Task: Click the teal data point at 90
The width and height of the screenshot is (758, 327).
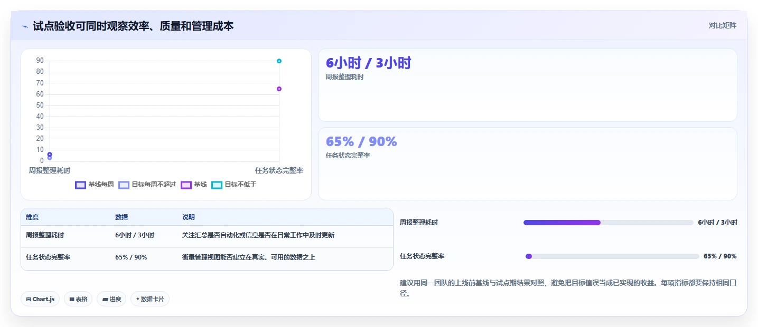Action: point(279,61)
